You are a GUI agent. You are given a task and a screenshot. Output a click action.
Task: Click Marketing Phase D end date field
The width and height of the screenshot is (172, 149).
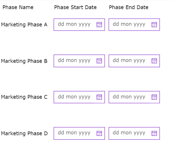pyautogui.click(x=129, y=133)
